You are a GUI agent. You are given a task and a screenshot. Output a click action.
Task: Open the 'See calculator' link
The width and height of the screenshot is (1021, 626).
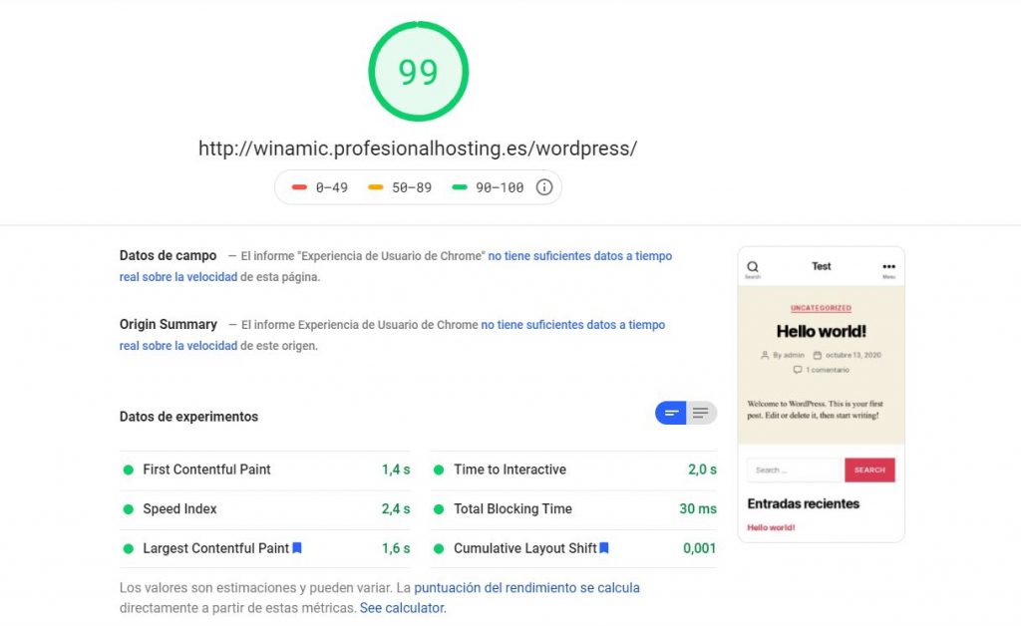(x=402, y=607)
